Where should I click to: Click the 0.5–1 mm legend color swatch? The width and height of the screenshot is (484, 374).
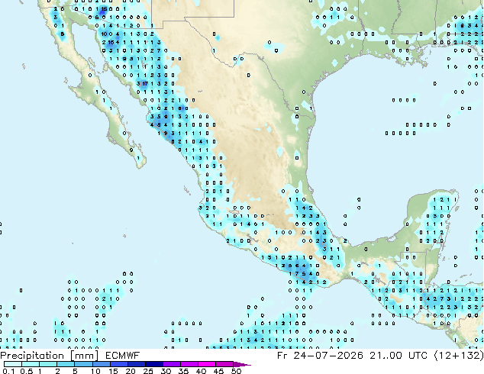pos(31,364)
